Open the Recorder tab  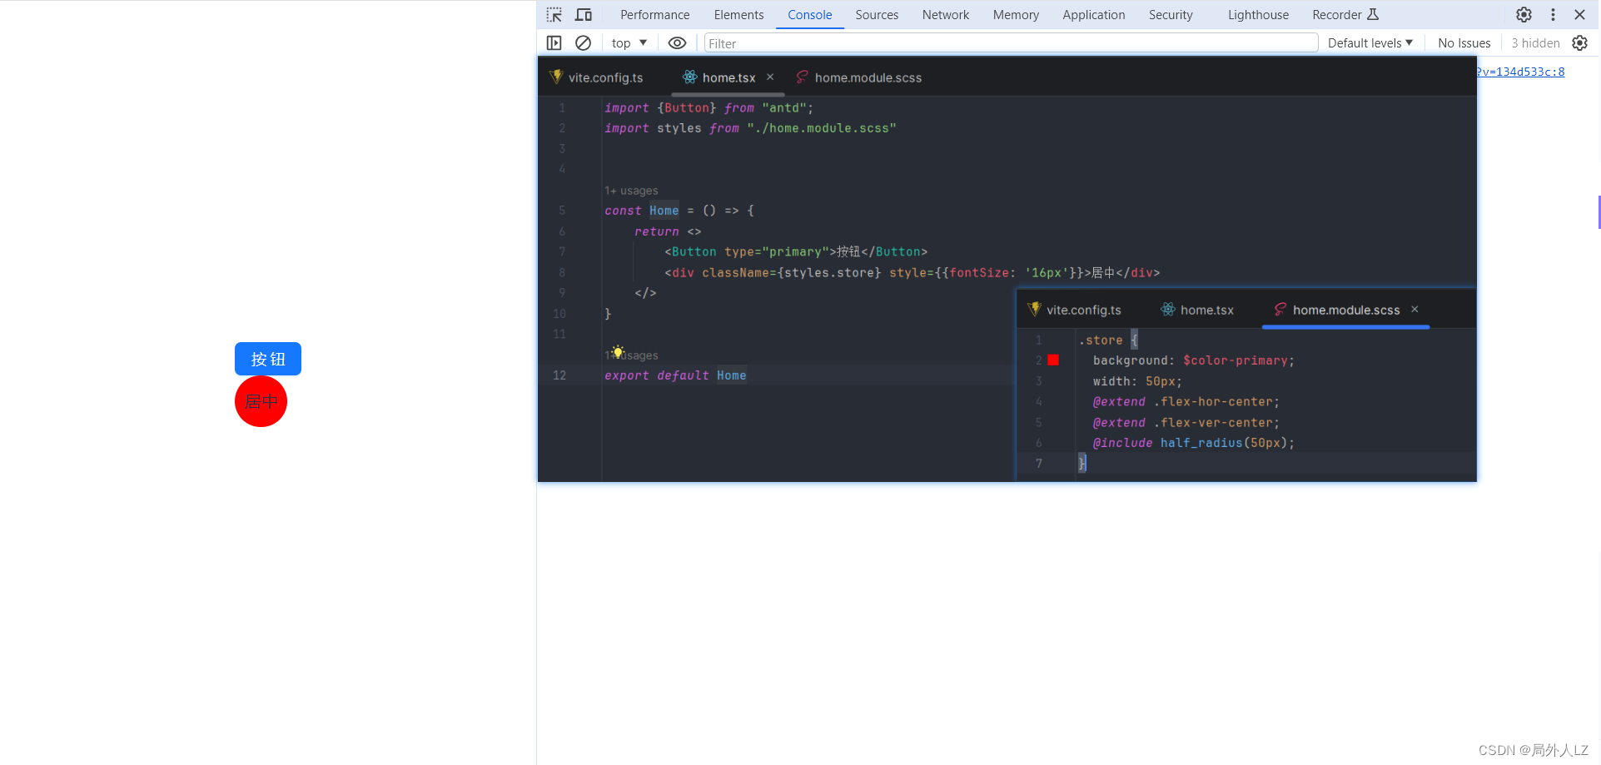tap(1337, 15)
